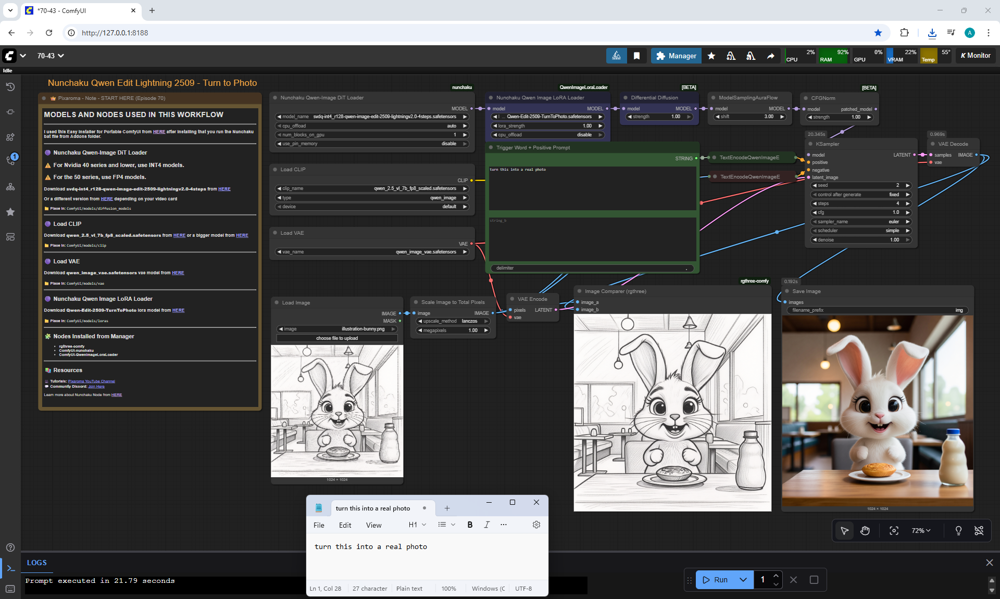
Task: Increase the batch count stepper up arrow
Action: (776, 576)
